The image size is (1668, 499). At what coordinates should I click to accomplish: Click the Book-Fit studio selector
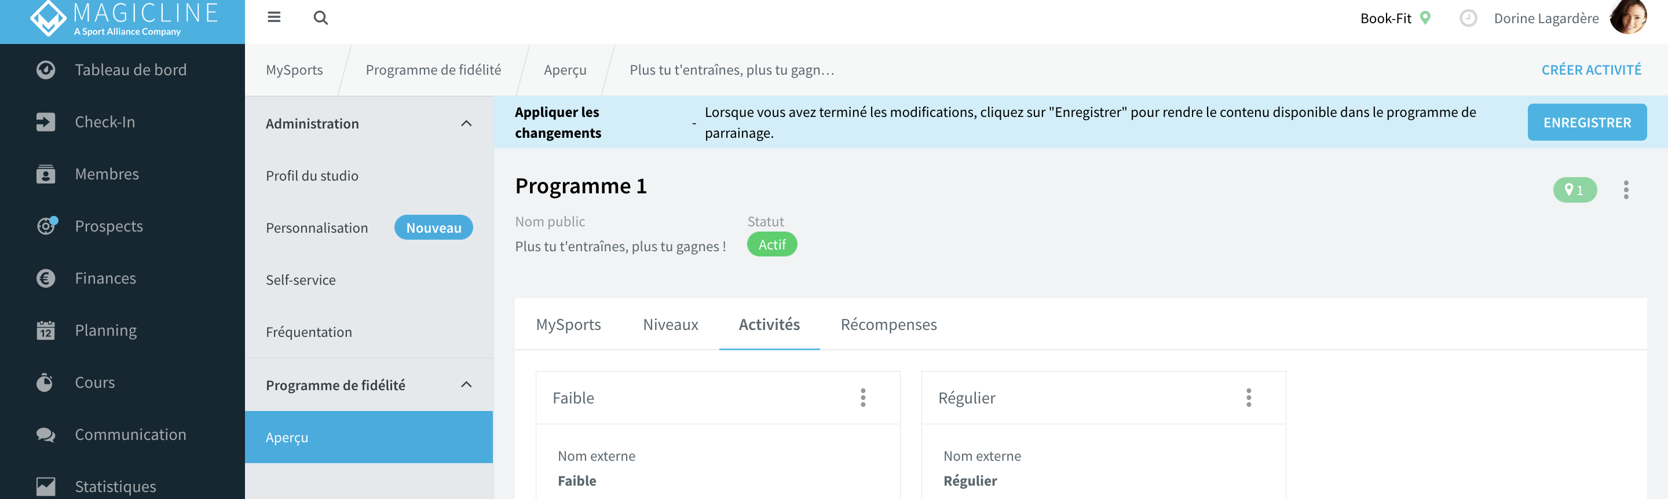1386,18
